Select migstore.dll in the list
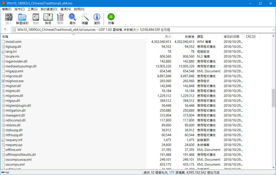 coord(14,96)
